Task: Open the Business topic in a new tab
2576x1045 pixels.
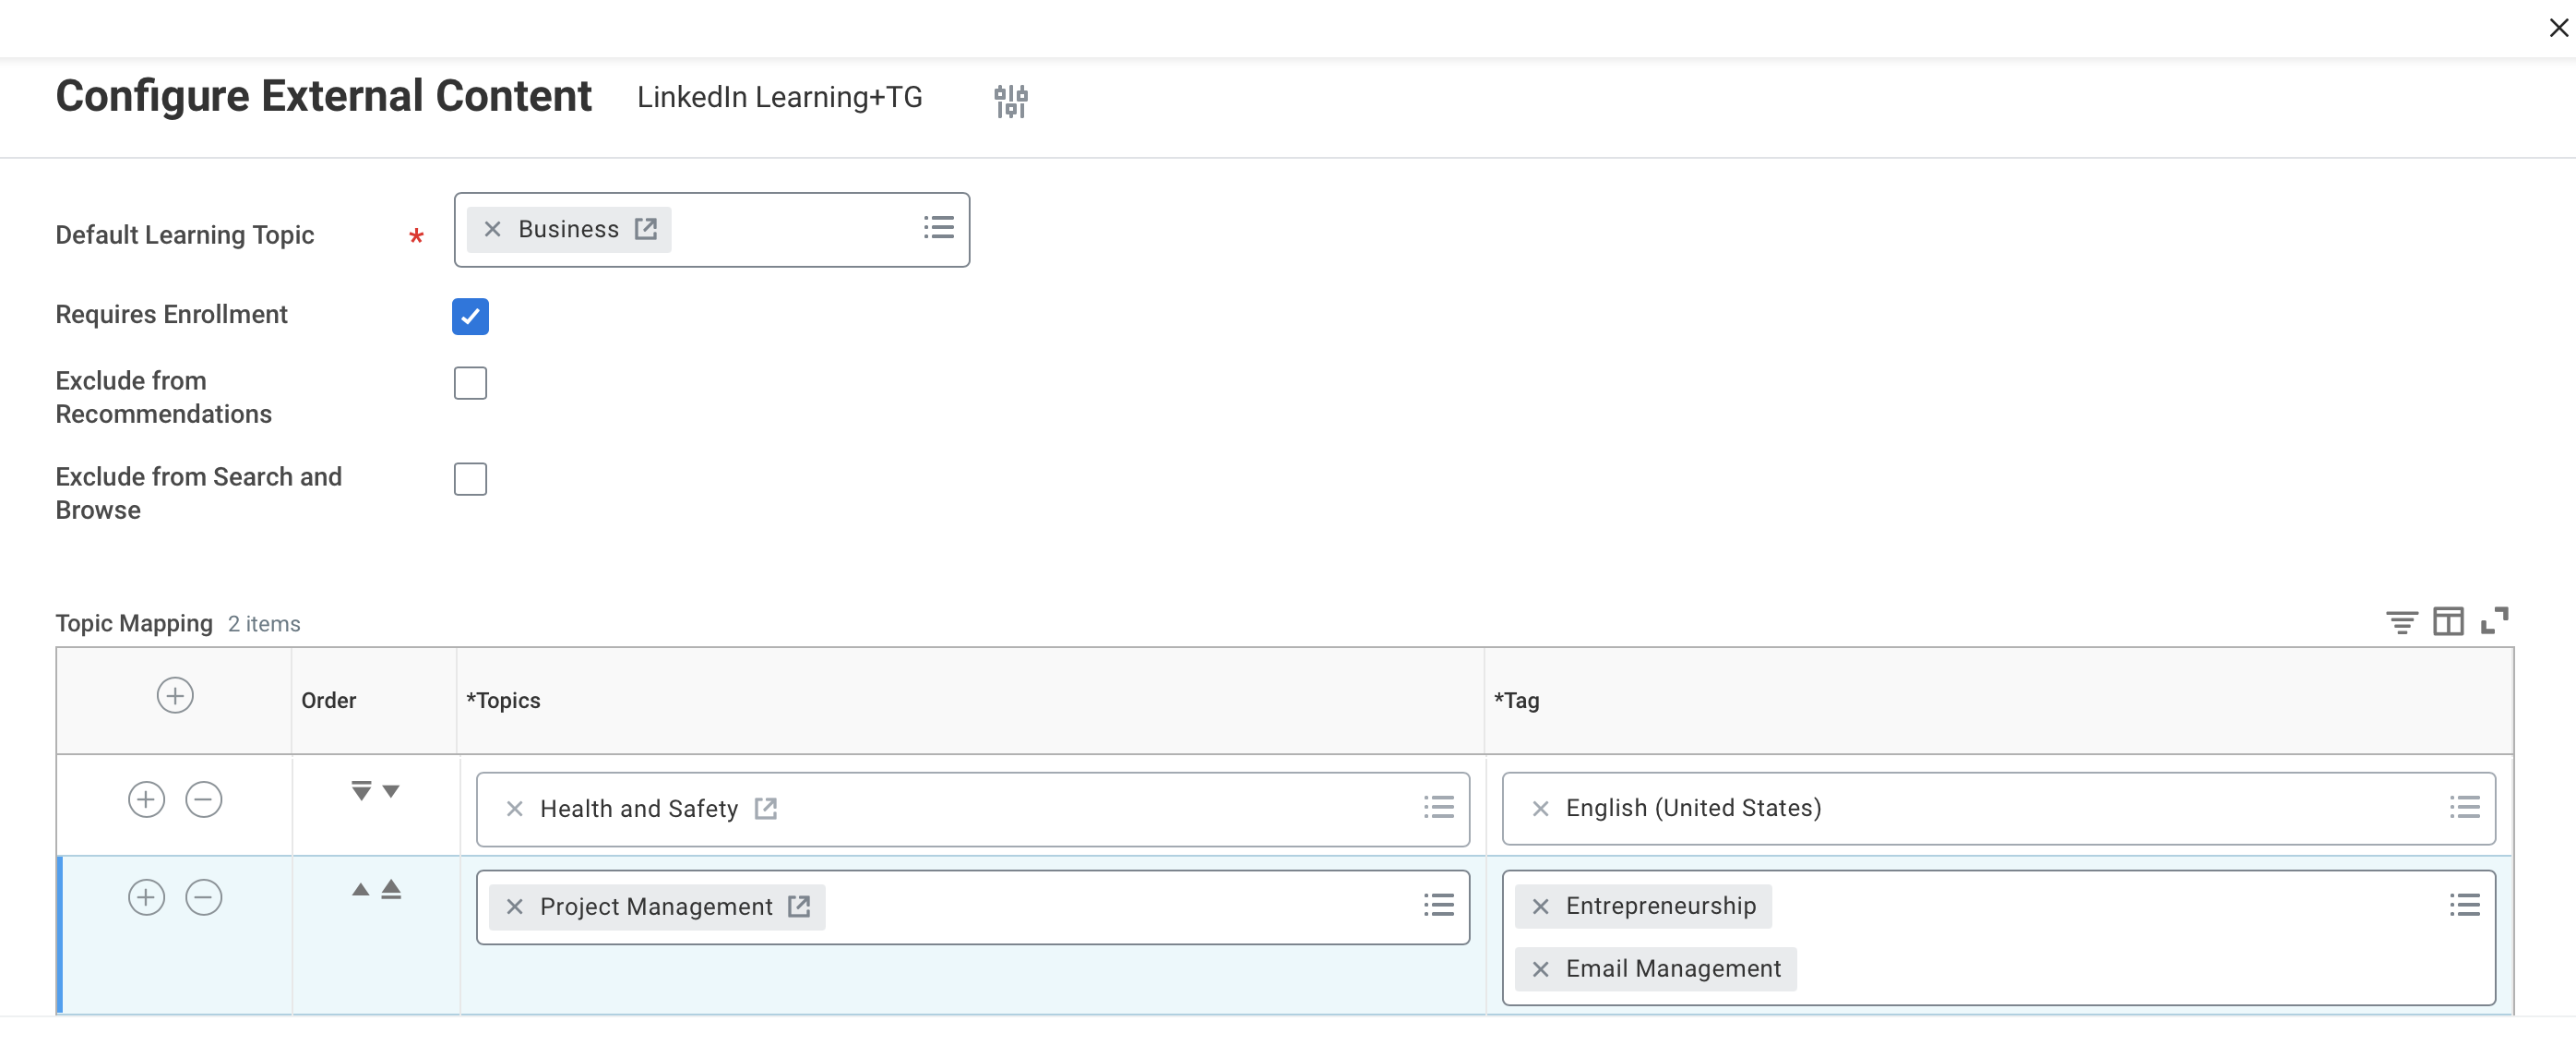Action: pyautogui.click(x=644, y=228)
